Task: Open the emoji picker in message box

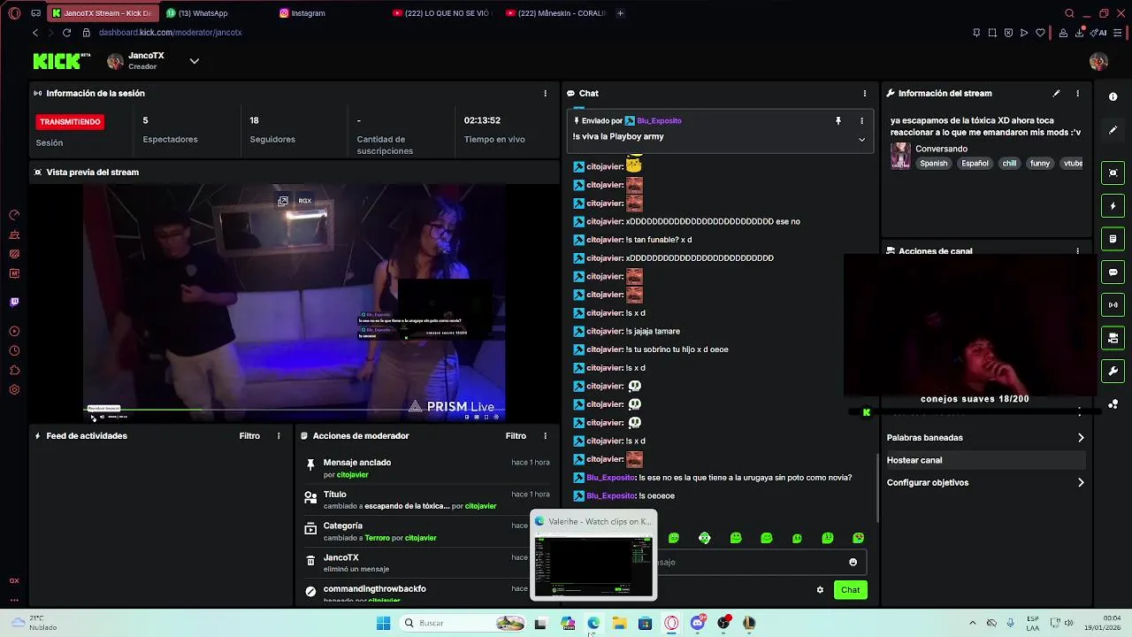Action: 853,562
